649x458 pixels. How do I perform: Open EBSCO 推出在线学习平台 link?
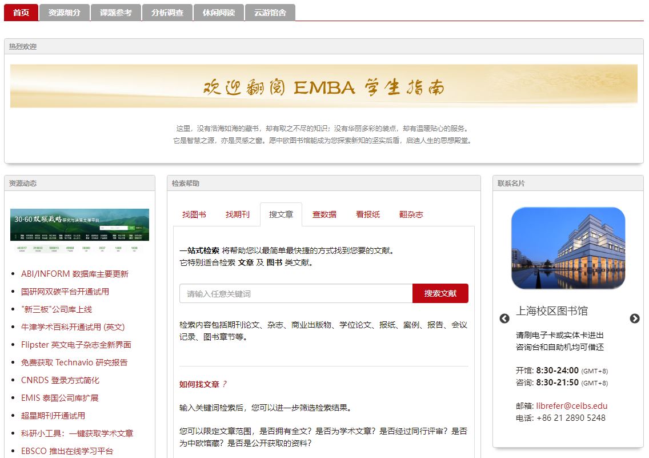tap(67, 451)
